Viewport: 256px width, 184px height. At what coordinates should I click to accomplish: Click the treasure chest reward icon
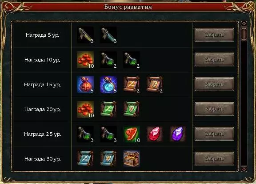click(132, 159)
